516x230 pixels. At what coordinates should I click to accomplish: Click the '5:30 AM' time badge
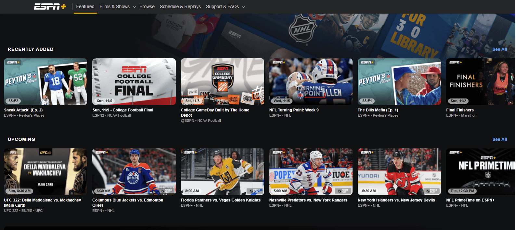(x=369, y=191)
